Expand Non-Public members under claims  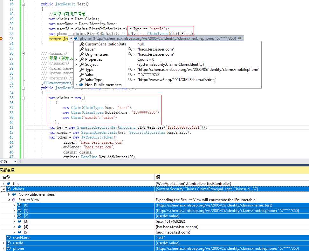pyautogui.click(x=9, y=194)
